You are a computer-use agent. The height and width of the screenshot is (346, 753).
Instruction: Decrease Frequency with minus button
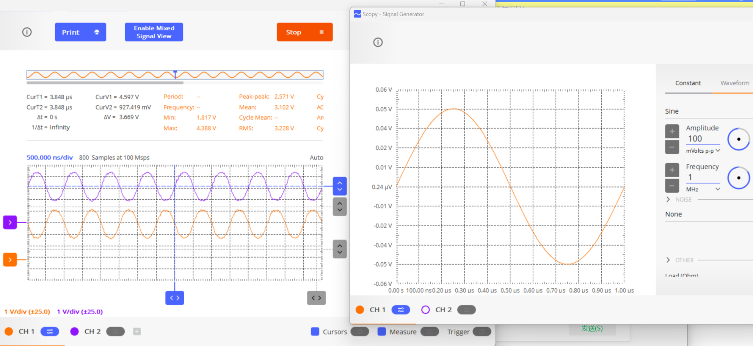coord(672,186)
